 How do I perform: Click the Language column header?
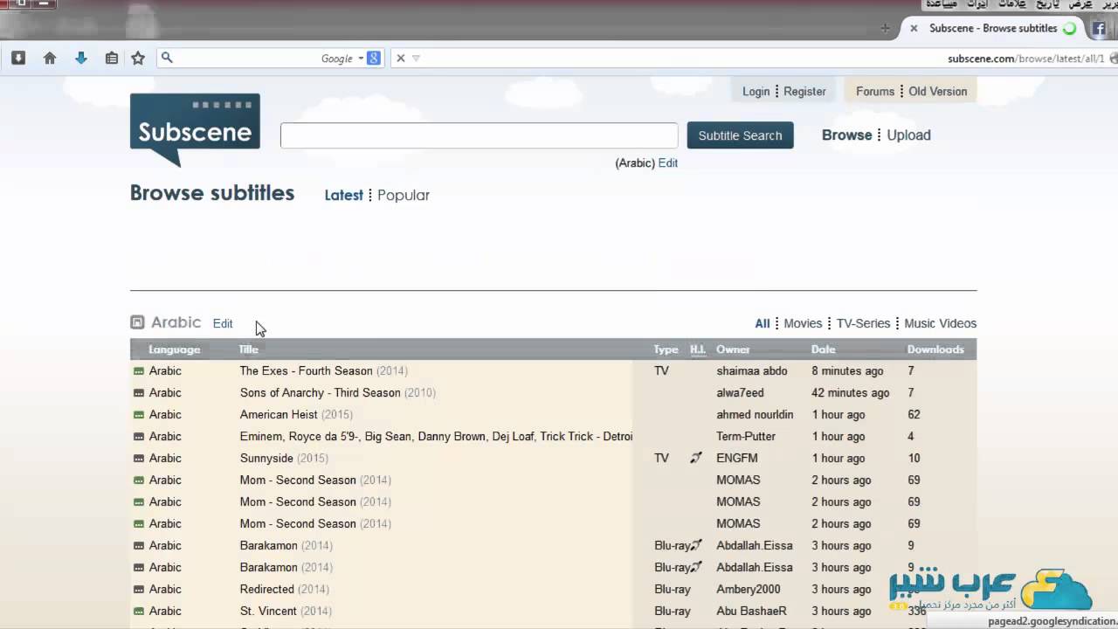(x=174, y=349)
